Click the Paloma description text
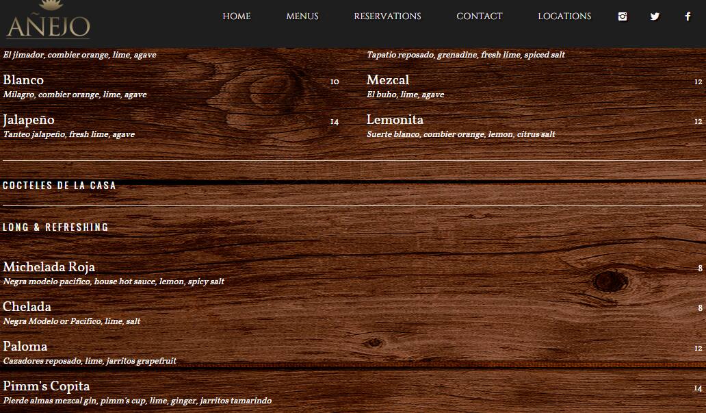706x413 pixels. (x=90, y=361)
